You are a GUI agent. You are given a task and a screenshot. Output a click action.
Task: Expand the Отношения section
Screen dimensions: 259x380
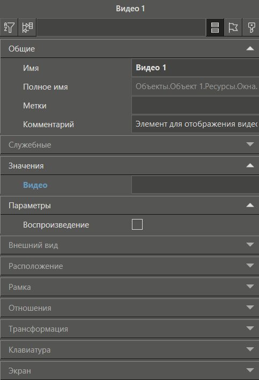click(130, 308)
